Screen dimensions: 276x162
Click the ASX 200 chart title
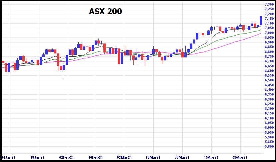[105, 12]
